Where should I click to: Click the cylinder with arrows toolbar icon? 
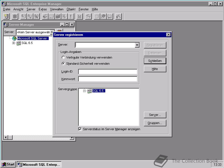tap(97, 17)
